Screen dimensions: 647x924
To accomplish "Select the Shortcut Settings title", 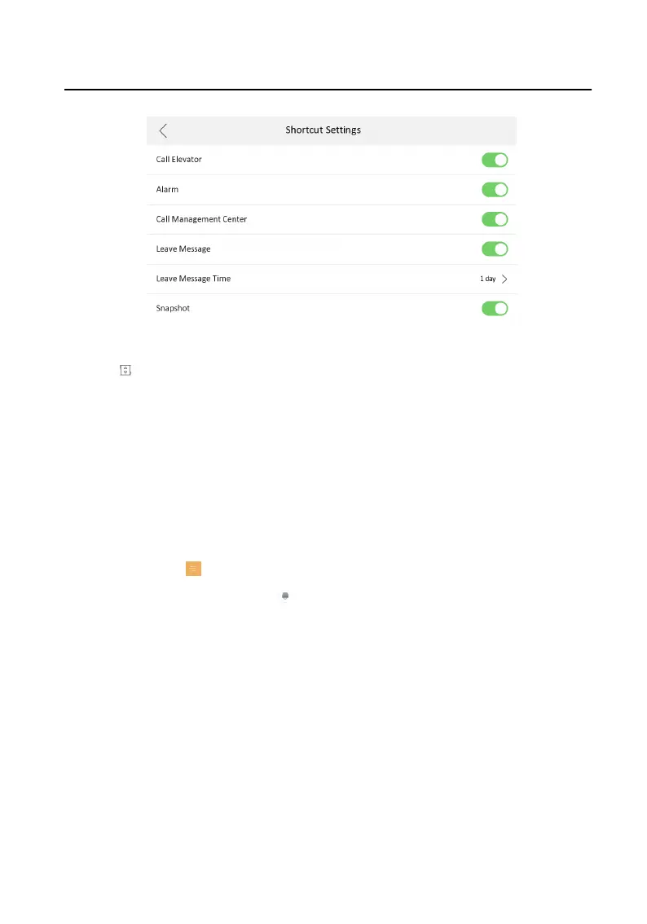I will coord(323,130).
